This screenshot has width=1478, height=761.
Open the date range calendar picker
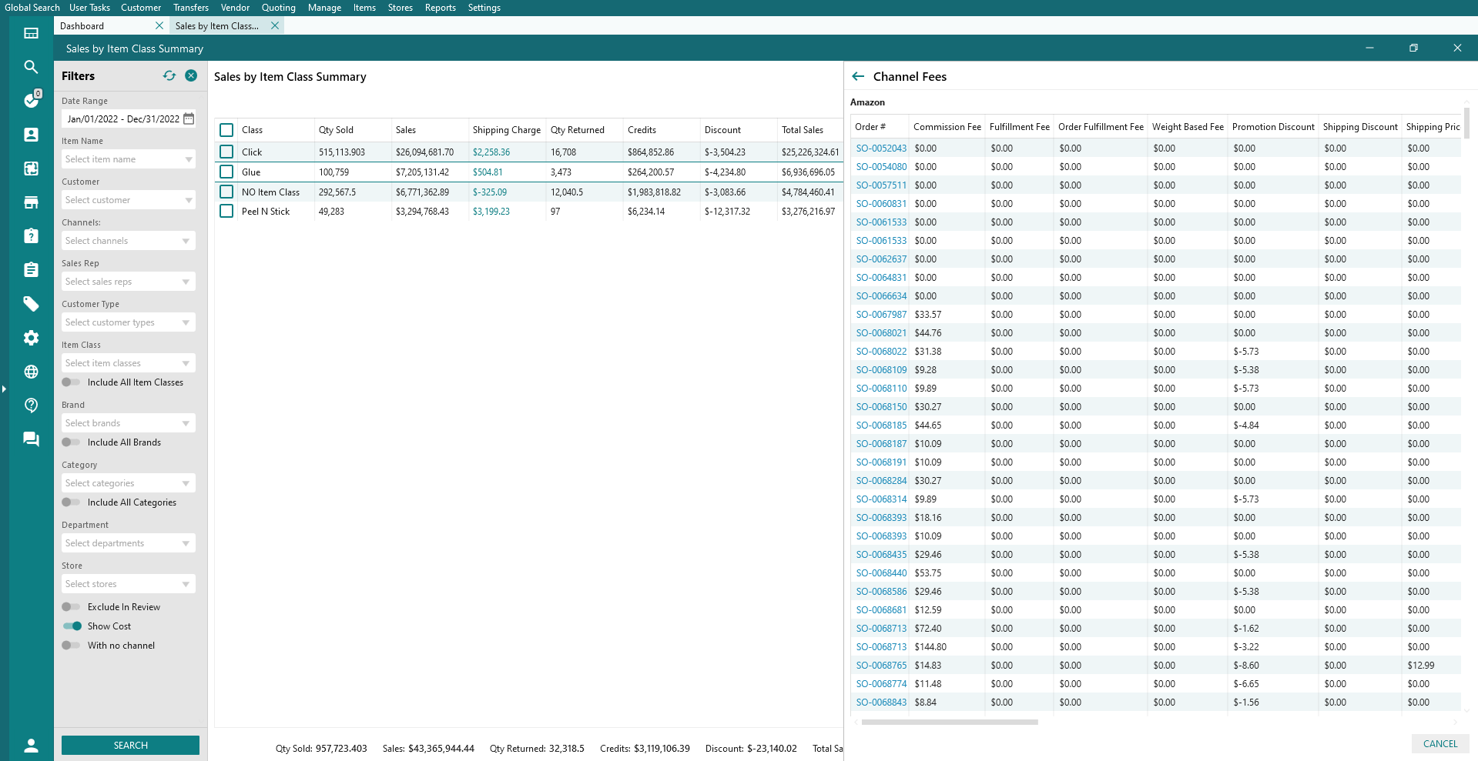click(189, 118)
